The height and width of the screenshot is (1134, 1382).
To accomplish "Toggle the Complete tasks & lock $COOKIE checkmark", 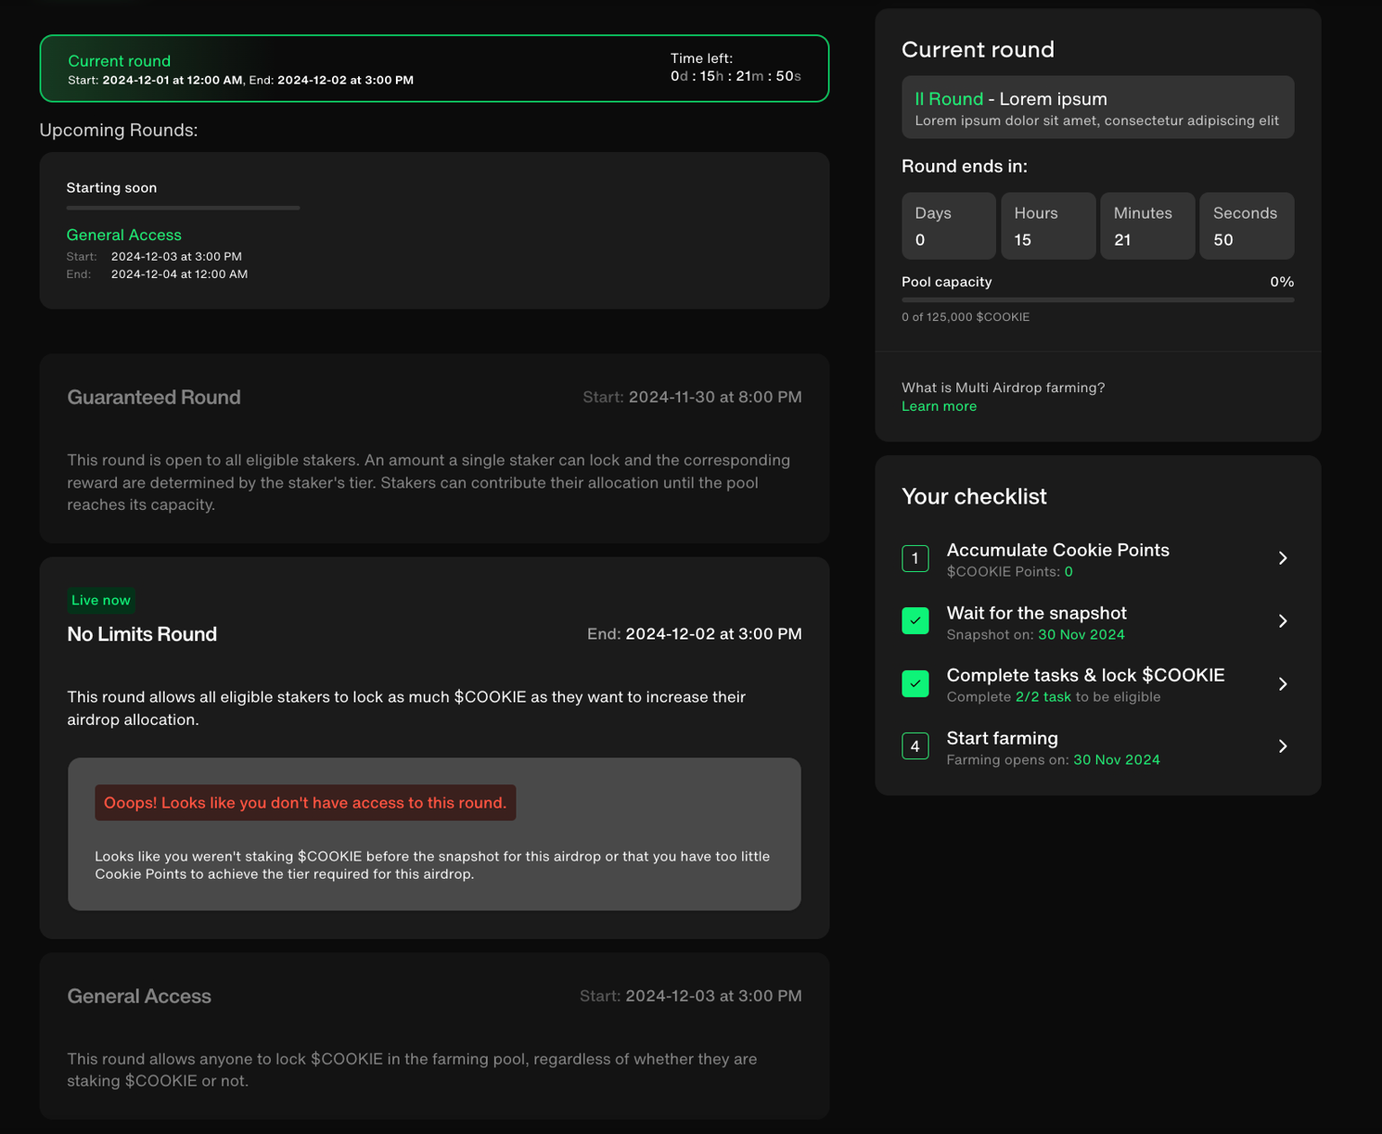I will point(915,683).
